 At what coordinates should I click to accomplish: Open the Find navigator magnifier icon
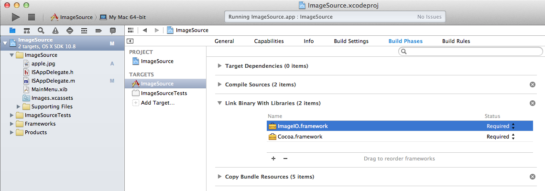point(41,31)
